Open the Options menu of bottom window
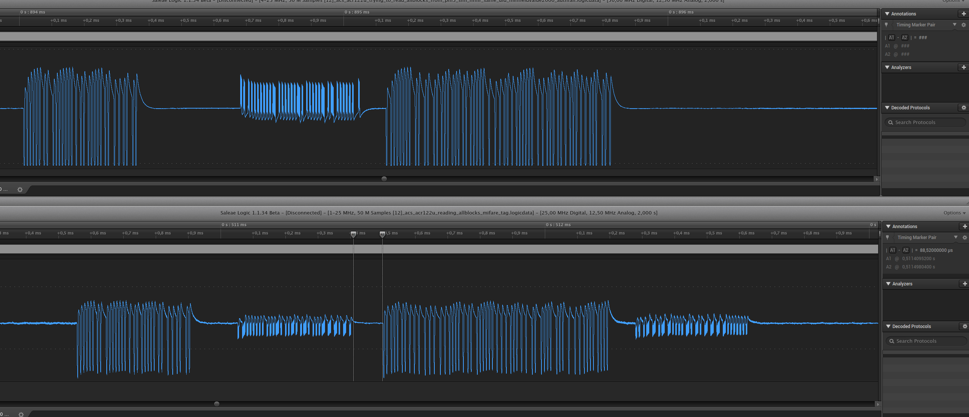Viewport: 969px width, 417px height. click(954, 213)
